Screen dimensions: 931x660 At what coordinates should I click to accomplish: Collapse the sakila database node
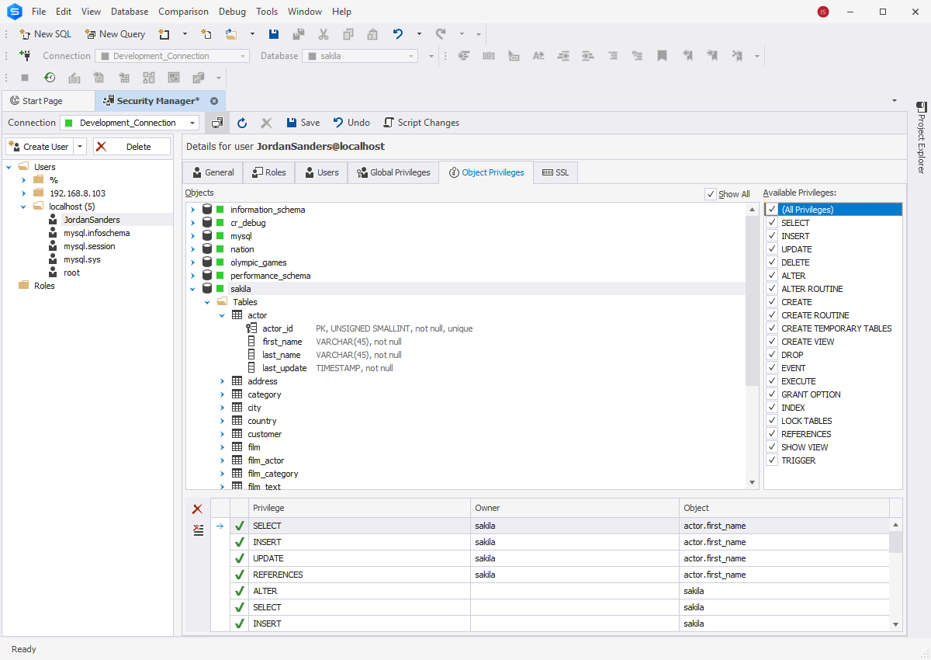192,289
